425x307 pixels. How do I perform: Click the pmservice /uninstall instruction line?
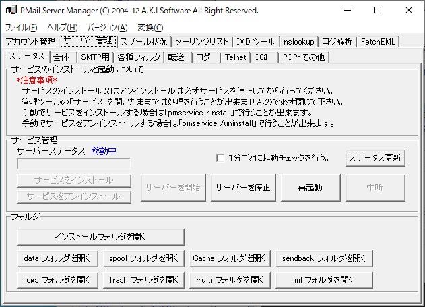click(x=178, y=123)
